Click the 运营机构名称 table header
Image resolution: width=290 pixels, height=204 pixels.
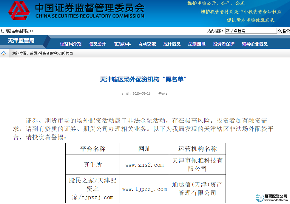(x=197, y=149)
